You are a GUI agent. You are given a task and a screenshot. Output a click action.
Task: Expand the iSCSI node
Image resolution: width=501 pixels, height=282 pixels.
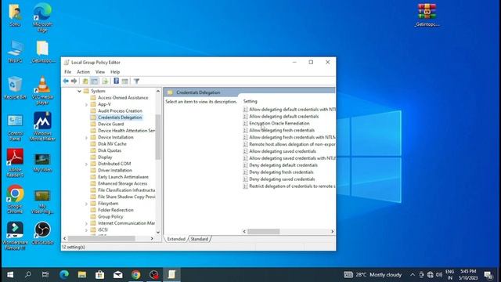point(86,230)
